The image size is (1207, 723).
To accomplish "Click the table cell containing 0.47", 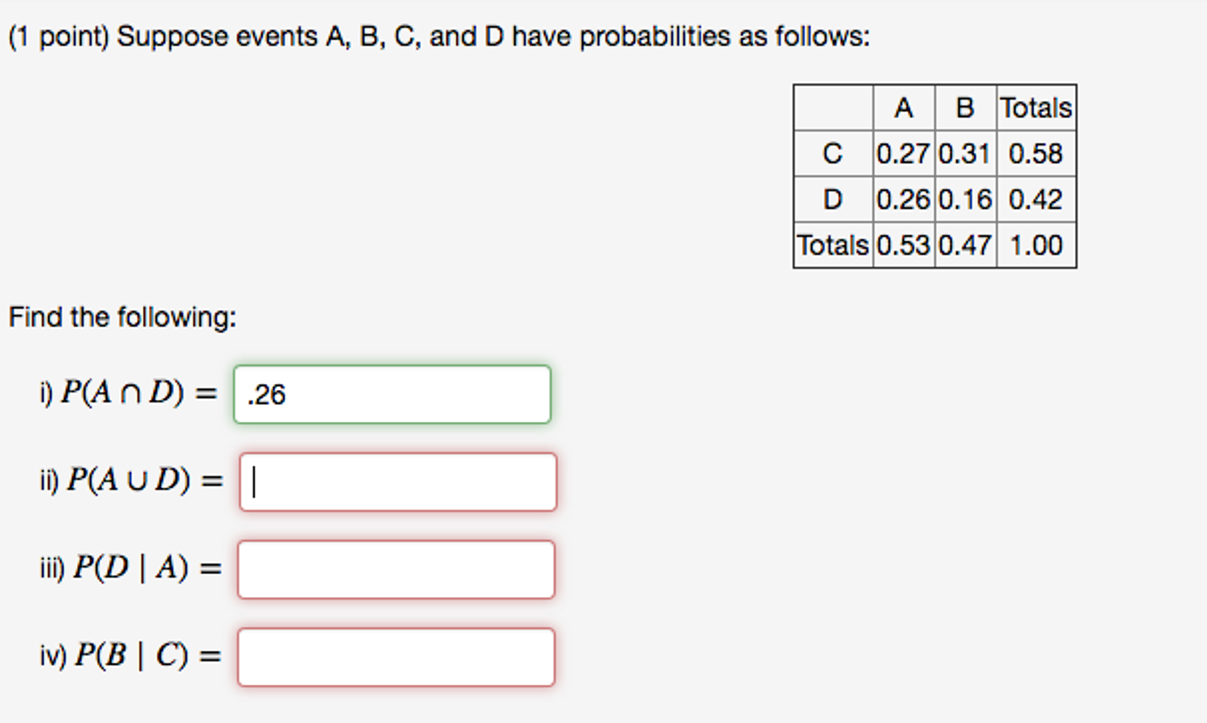I will point(964,245).
